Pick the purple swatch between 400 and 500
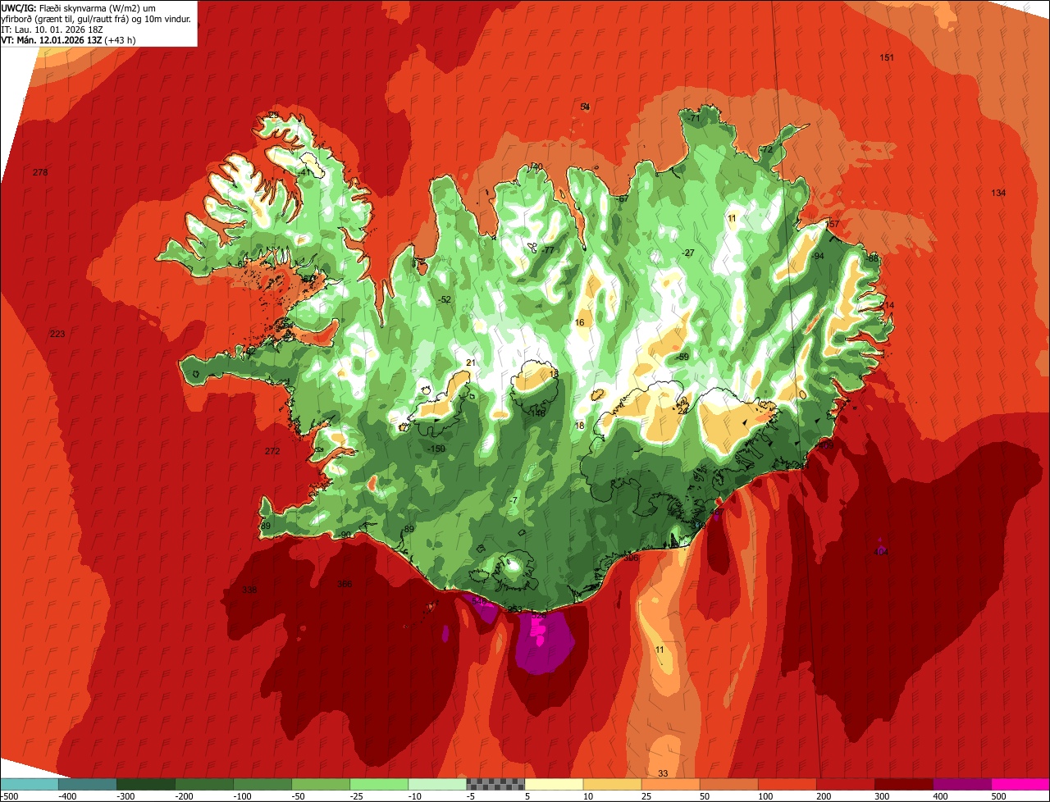This screenshot has height=802, width=1050. pyautogui.click(x=961, y=783)
